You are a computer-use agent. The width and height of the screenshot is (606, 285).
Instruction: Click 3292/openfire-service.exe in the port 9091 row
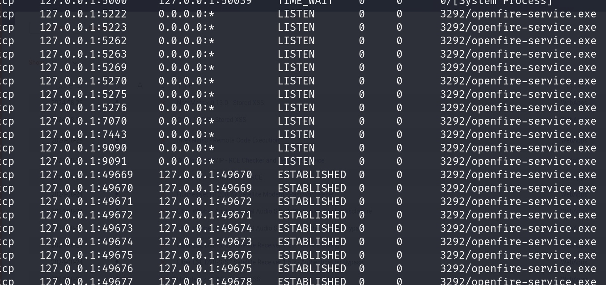pyautogui.click(x=518, y=161)
